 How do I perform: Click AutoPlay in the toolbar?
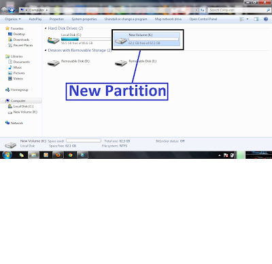click(35, 19)
